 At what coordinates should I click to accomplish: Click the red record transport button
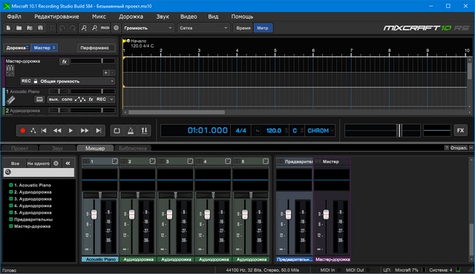click(23, 131)
